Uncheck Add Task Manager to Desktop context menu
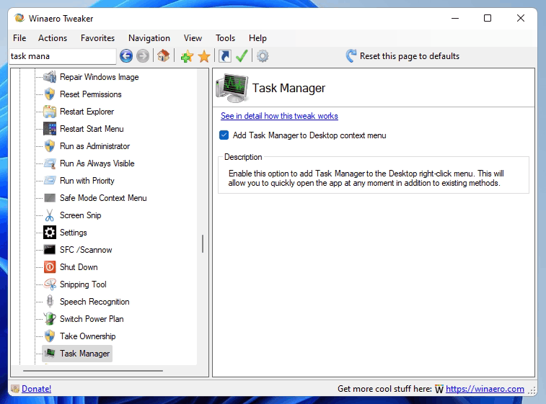This screenshot has width=546, height=404. (x=224, y=135)
